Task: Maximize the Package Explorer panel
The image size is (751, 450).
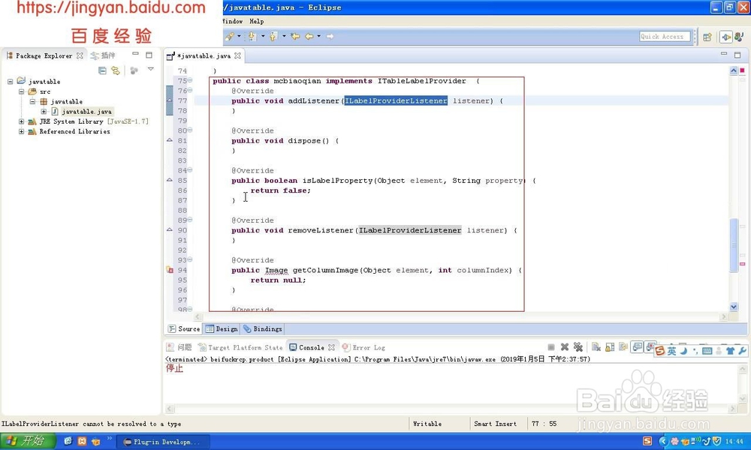Action: pyautogui.click(x=149, y=55)
